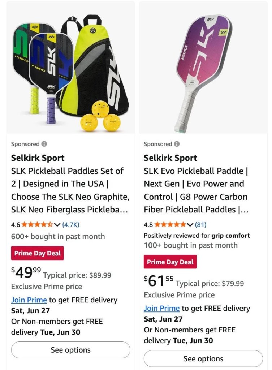
Task: Click the right Join Prime link
Action: pyautogui.click(x=161, y=309)
